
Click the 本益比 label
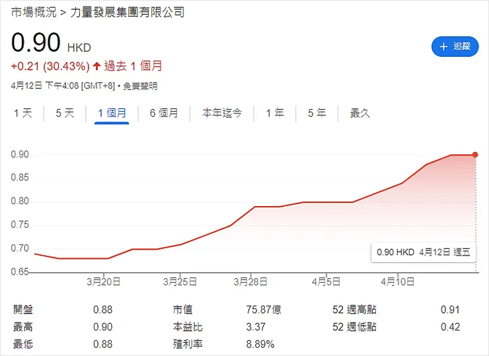pos(188,327)
